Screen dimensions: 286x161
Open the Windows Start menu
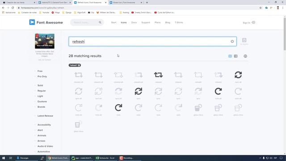click(4, 158)
